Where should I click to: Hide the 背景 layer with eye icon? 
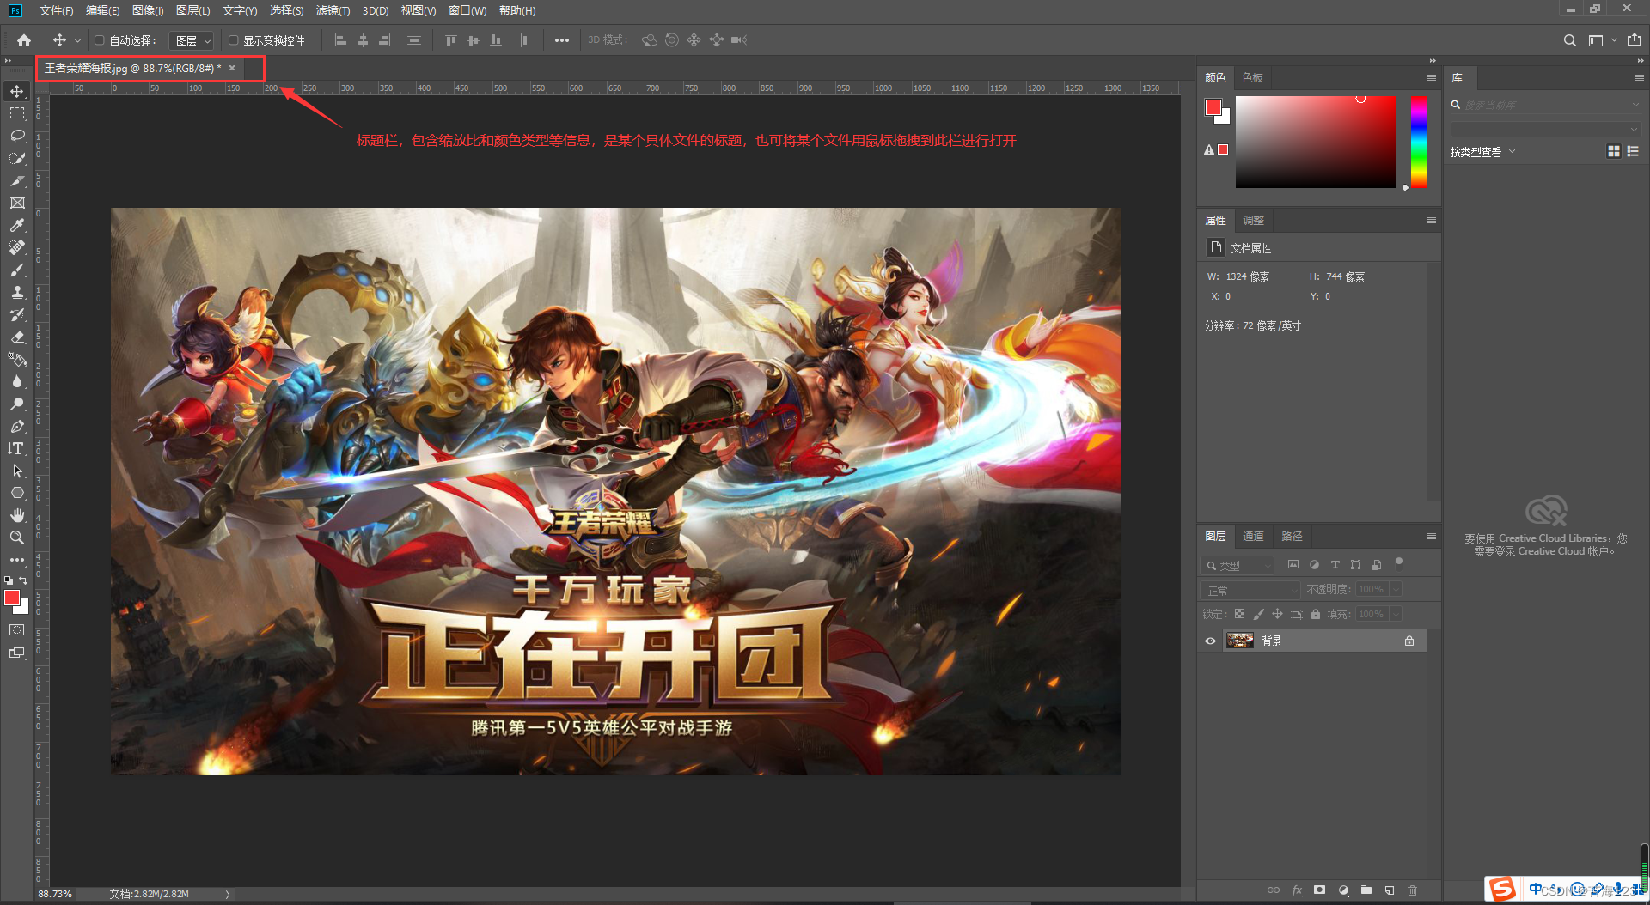click(1210, 641)
